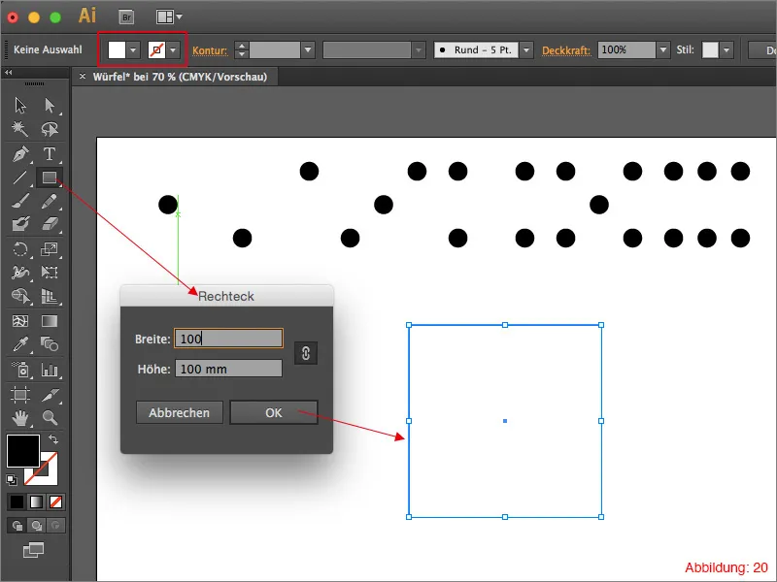Select the Magic Wand tool
Image resolution: width=777 pixels, height=582 pixels.
[20, 129]
